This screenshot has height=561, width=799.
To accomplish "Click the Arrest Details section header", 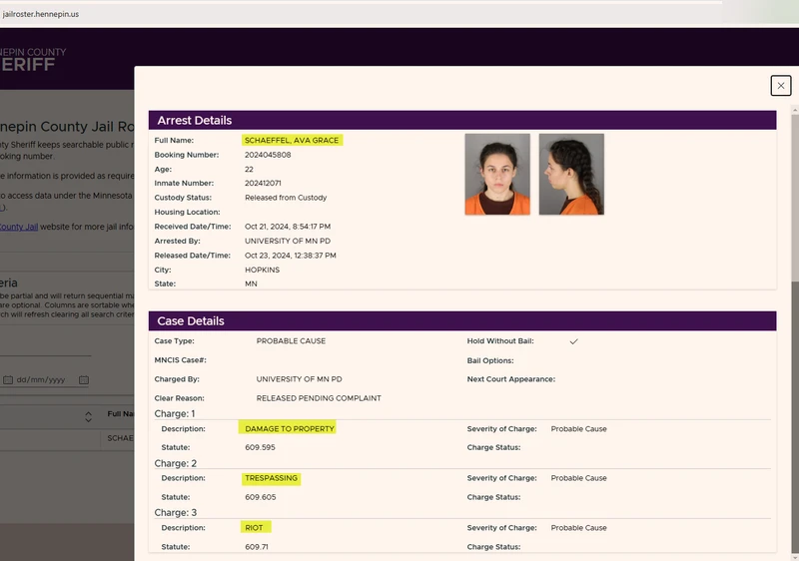I will (x=462, y=120).
